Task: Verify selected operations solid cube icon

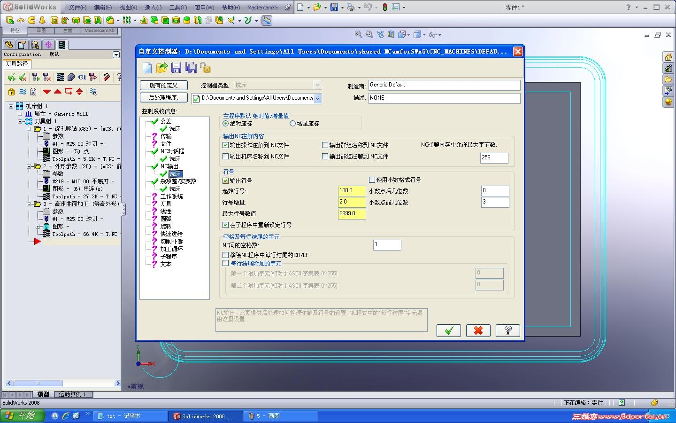Action: [x=71, y=77]
